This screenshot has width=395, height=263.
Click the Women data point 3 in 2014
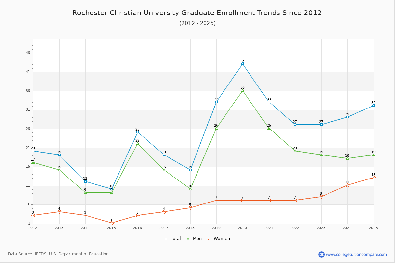(85, 215)
